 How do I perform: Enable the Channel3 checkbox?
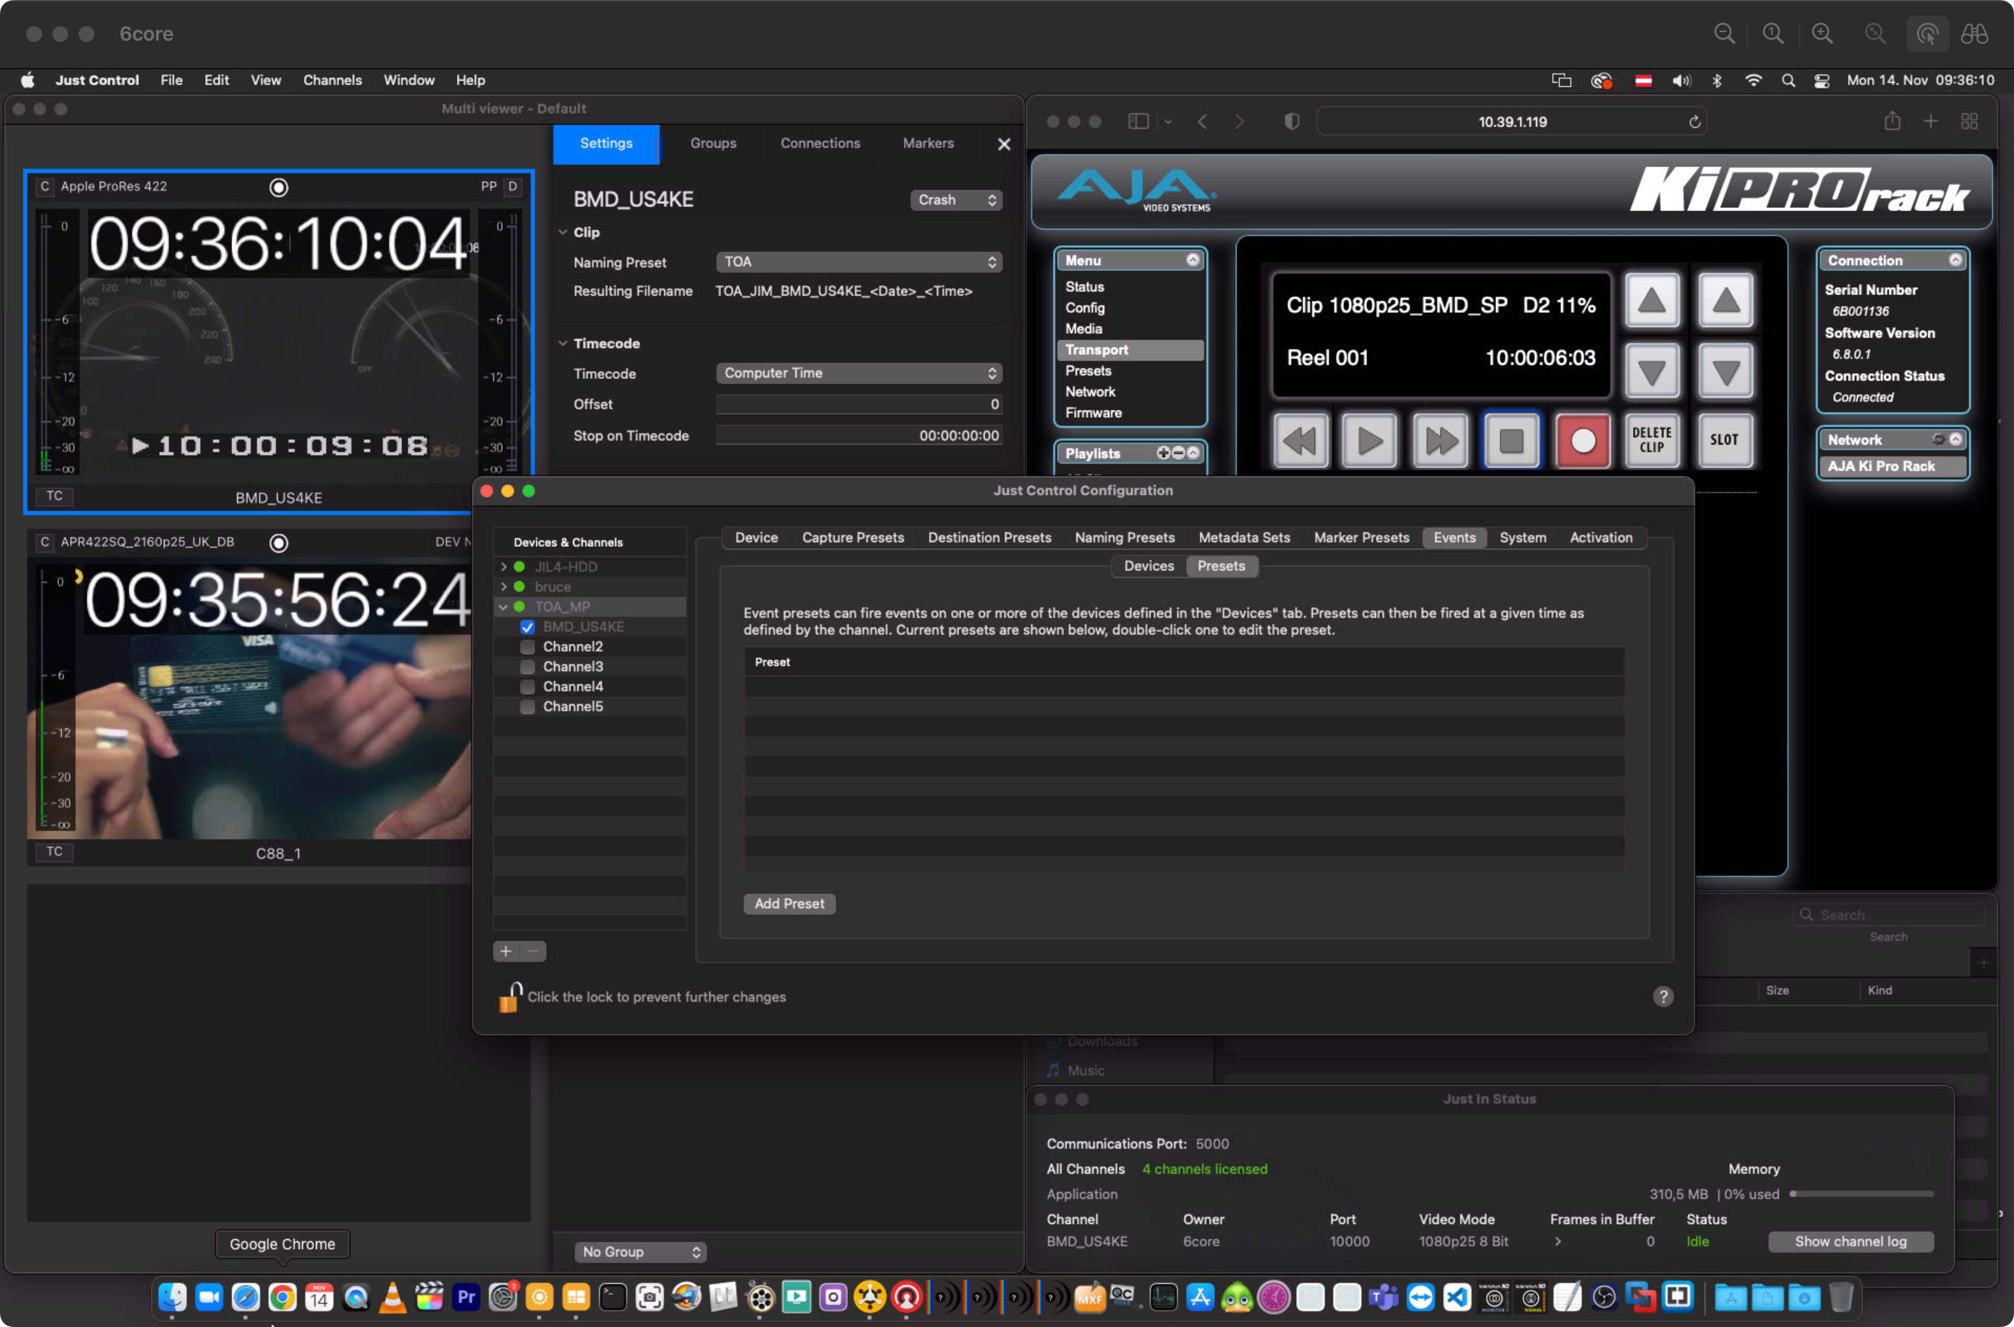[x=527, y=666]
